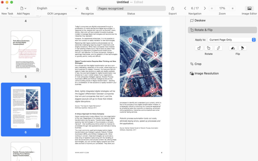This screenshot has height=161, width=258.
Task: Open the Add Pages dropdown
Action: [x=23, y=8]
